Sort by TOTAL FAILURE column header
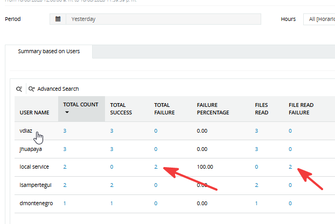This screenshot has height=224, width=335. click(164, 109)
